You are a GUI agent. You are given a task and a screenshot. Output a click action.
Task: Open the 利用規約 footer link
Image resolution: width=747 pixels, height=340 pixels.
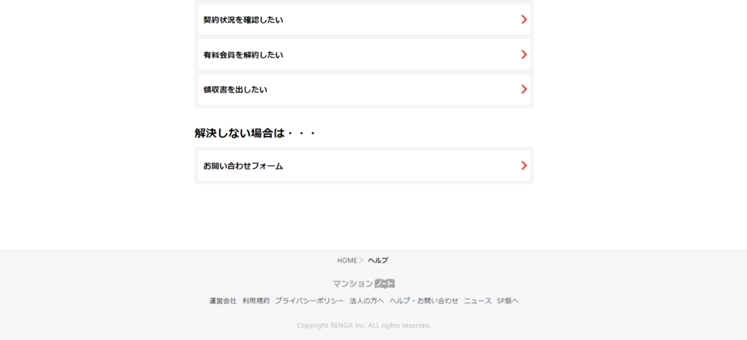(256, 301)
